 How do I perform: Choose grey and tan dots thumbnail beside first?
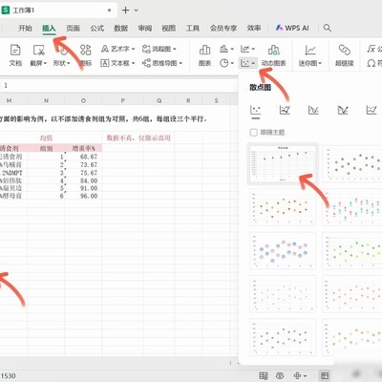tap(351, 164)
